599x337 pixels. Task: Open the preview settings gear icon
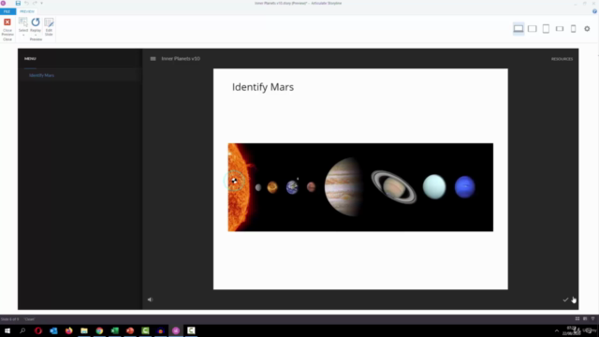587,29
